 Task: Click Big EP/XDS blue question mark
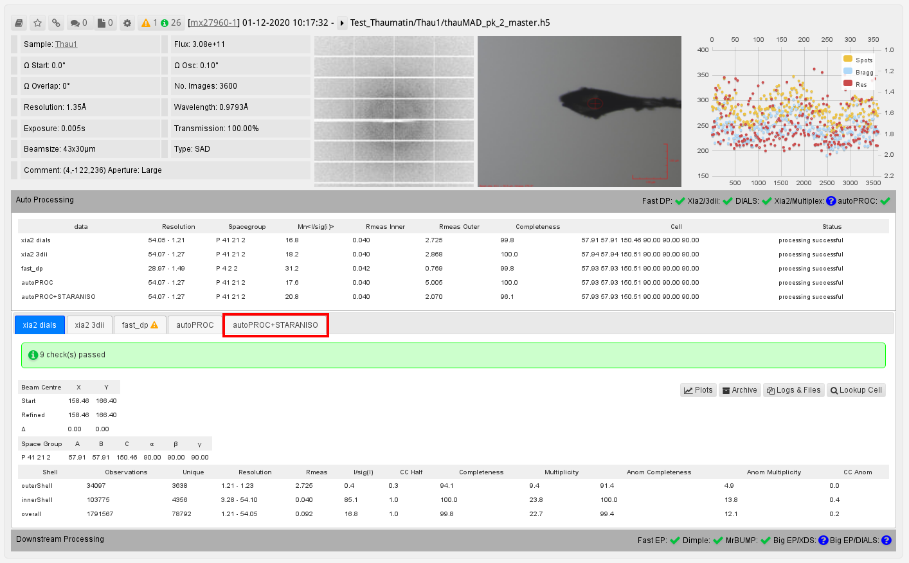pos(823,541)
